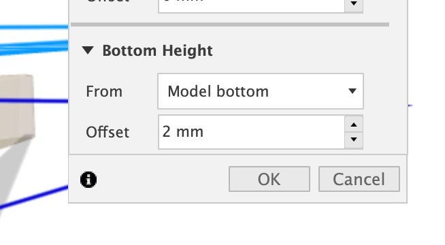Click the From dropdown arrow
The height and width of the screenshot is (245, 445).
(x=352, y=91)
